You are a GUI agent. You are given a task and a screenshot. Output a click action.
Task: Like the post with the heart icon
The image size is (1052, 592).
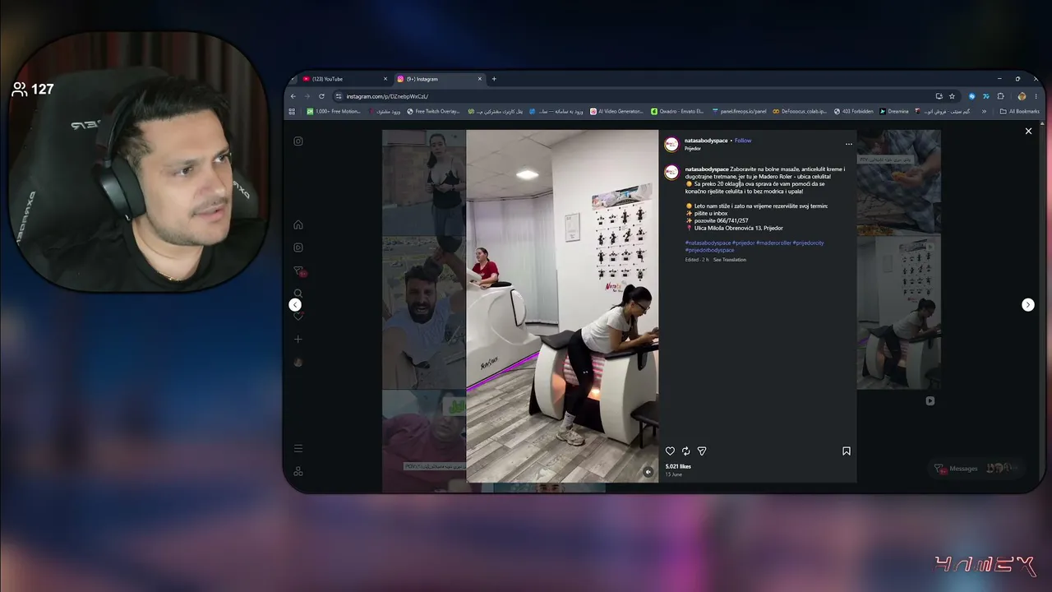tap(670, 451)
